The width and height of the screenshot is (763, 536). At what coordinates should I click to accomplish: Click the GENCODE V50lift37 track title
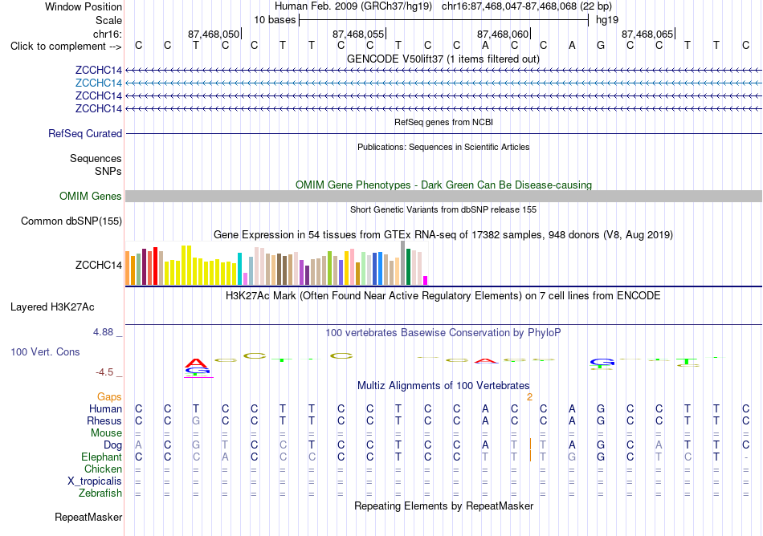pos(443,59)
